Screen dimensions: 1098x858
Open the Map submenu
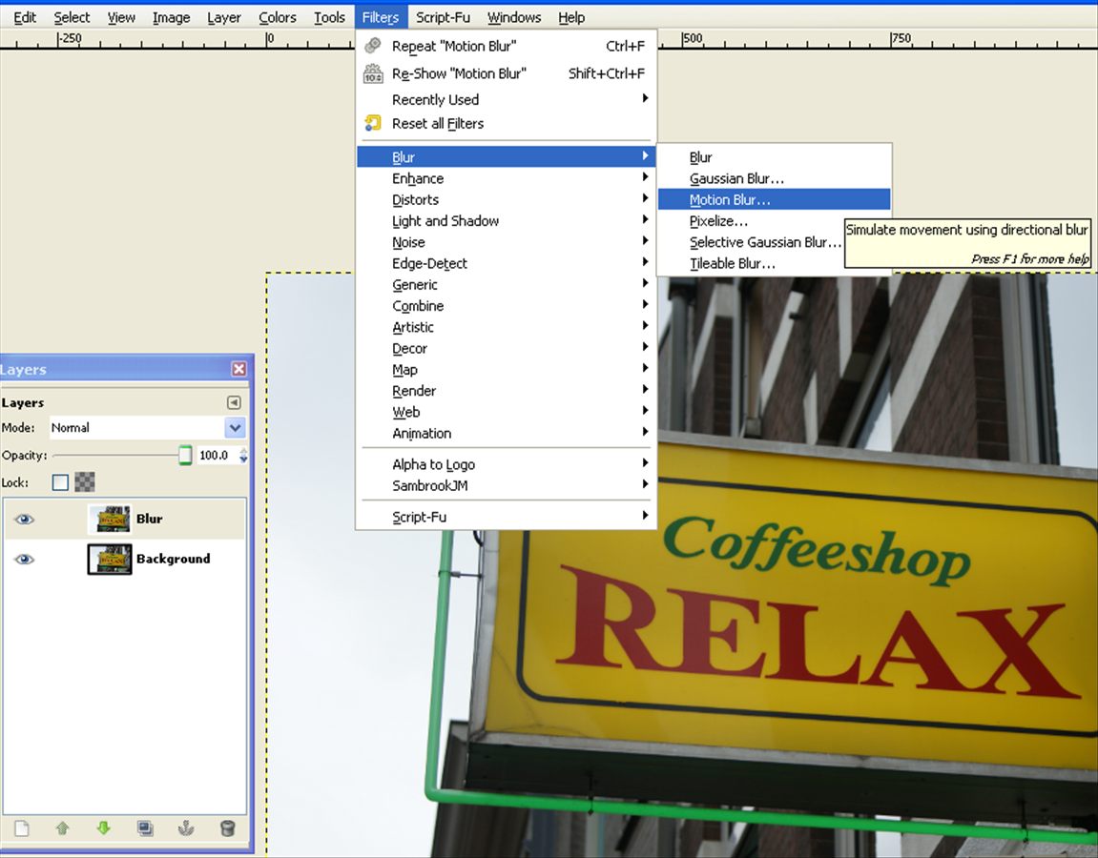tap(506, 370)
